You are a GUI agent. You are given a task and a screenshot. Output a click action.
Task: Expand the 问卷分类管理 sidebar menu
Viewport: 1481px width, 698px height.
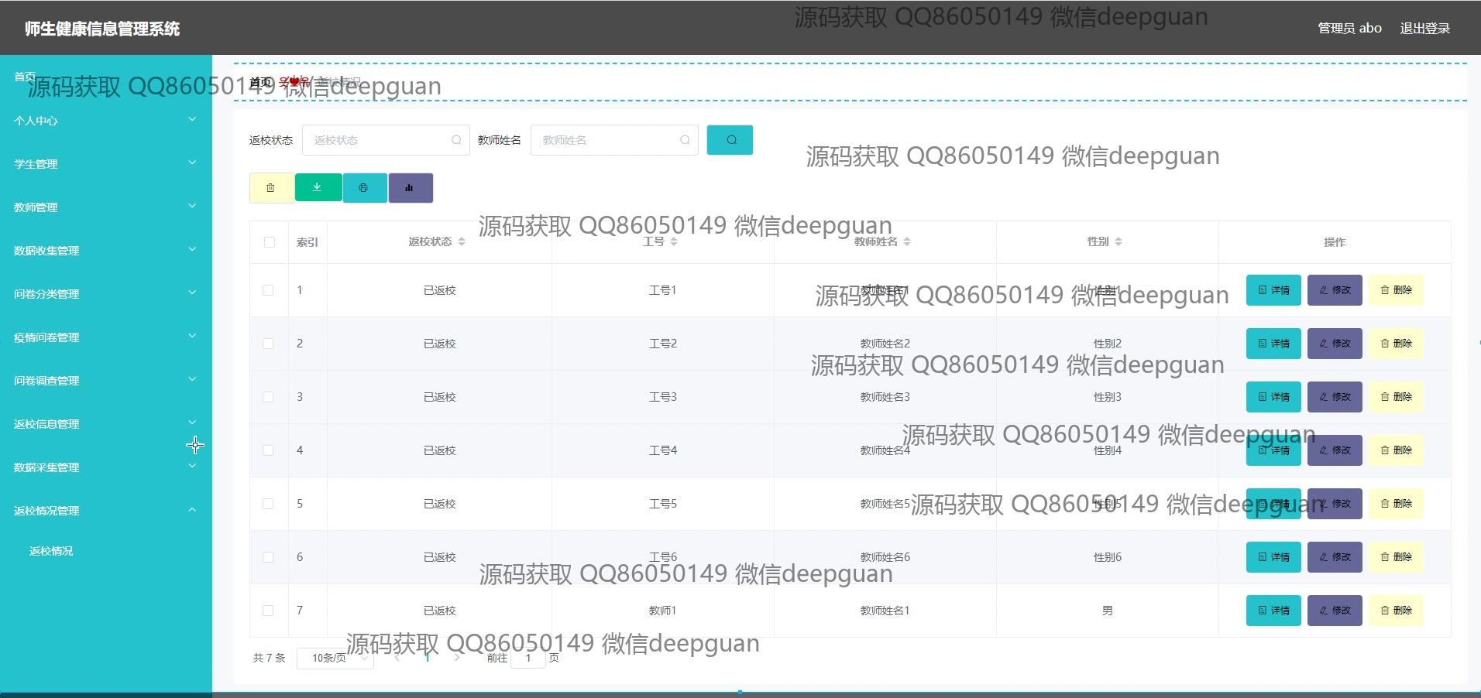106,294
